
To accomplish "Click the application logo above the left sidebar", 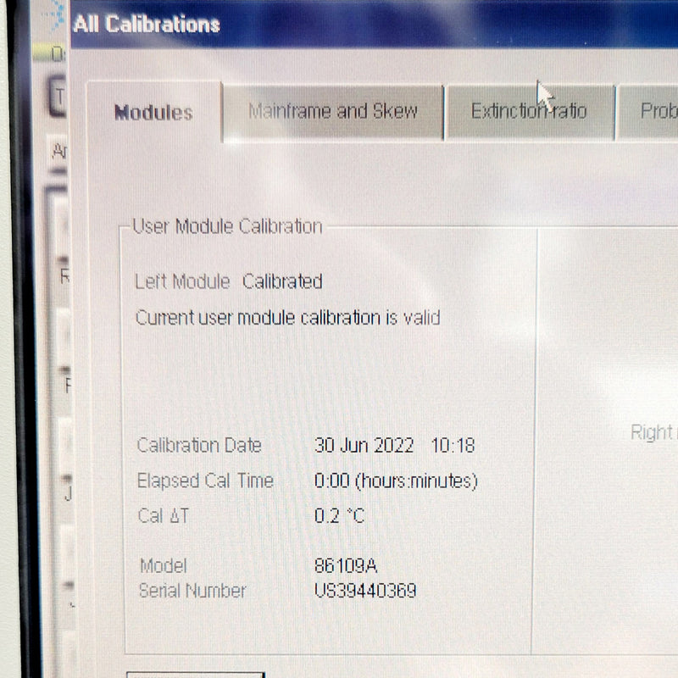I will [x=56, y=17].
